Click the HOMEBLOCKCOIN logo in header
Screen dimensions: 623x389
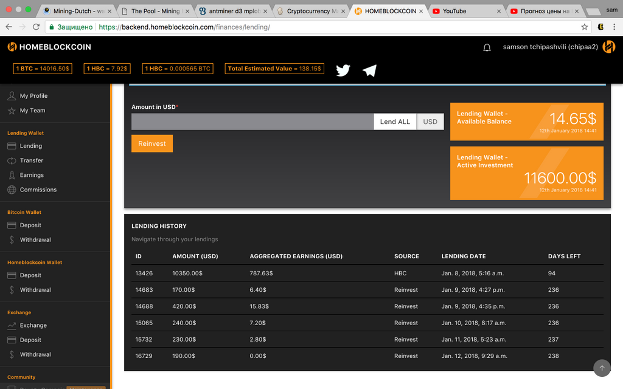click(x=49, y=47)
